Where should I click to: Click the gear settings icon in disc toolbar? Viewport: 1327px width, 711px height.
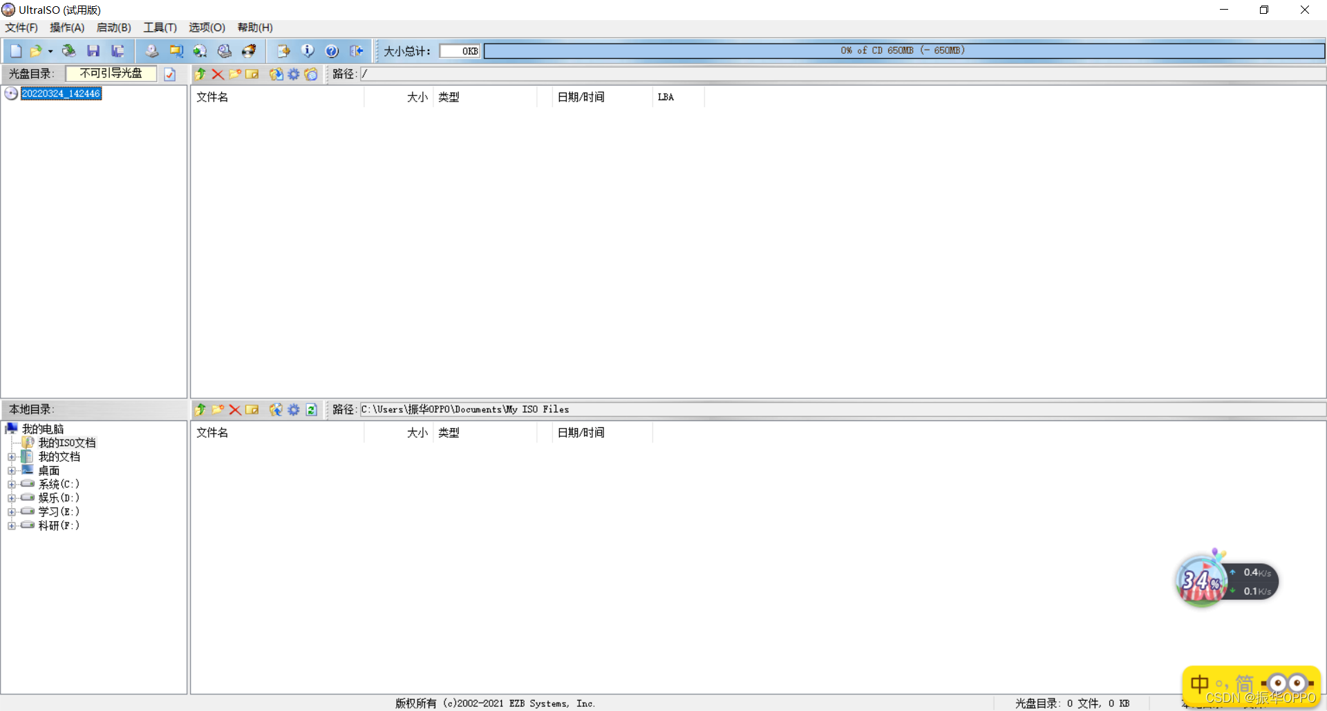(x=294, y=74)
